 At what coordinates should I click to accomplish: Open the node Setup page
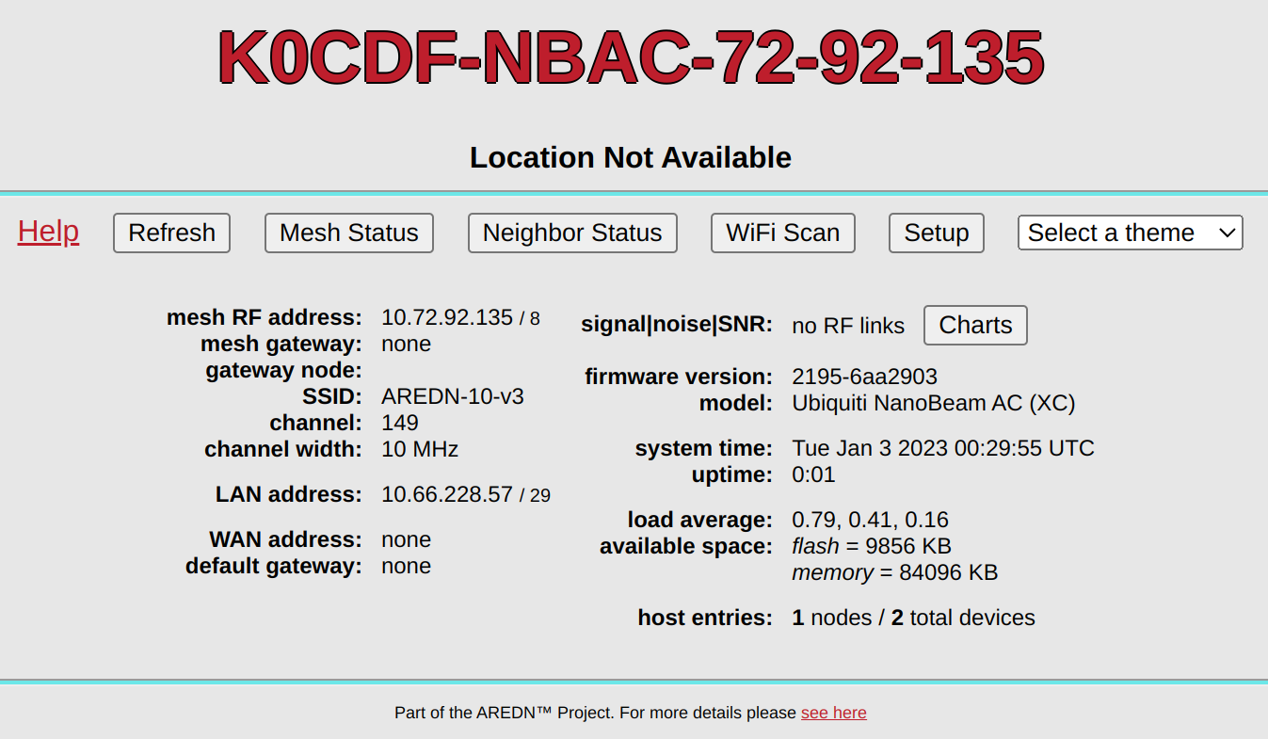coord(936,233)
